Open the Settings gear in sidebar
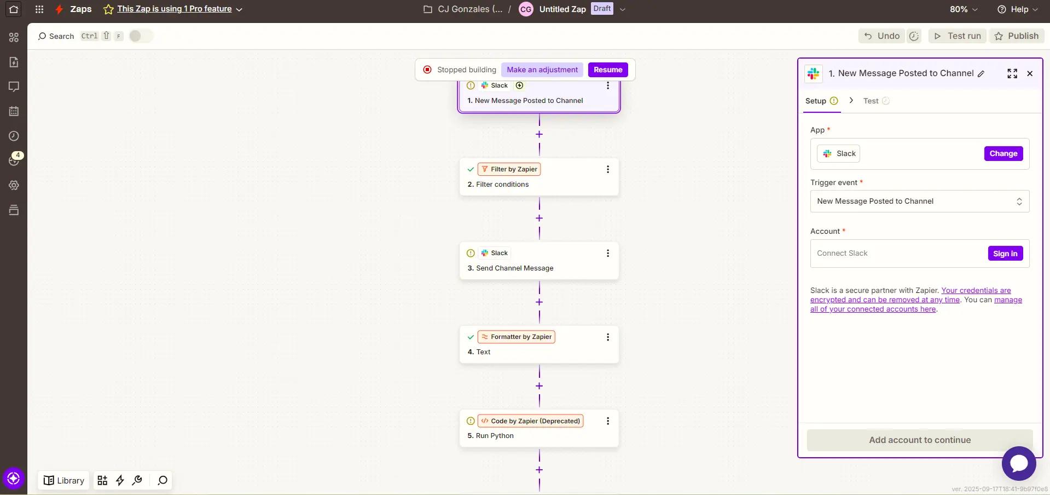This screenshot has height=495, width=1050. [x=13, y=186]
